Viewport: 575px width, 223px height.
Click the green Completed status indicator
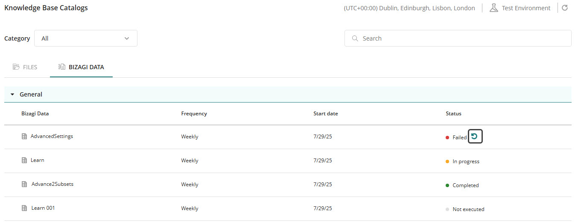[447, 185]
